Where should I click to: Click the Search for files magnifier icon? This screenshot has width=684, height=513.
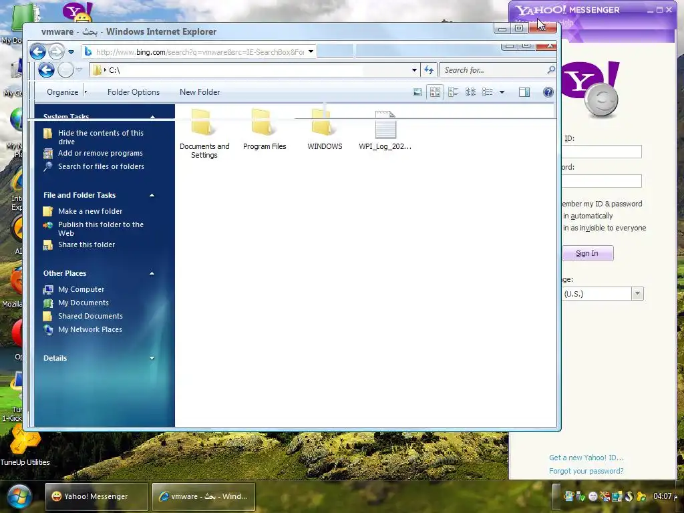48,166
